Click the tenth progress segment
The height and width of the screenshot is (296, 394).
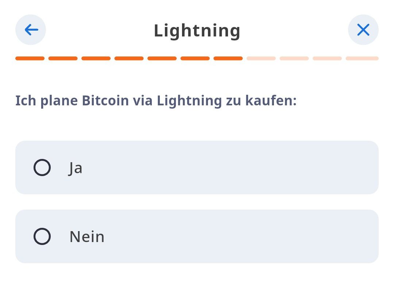tap(327, 58)
